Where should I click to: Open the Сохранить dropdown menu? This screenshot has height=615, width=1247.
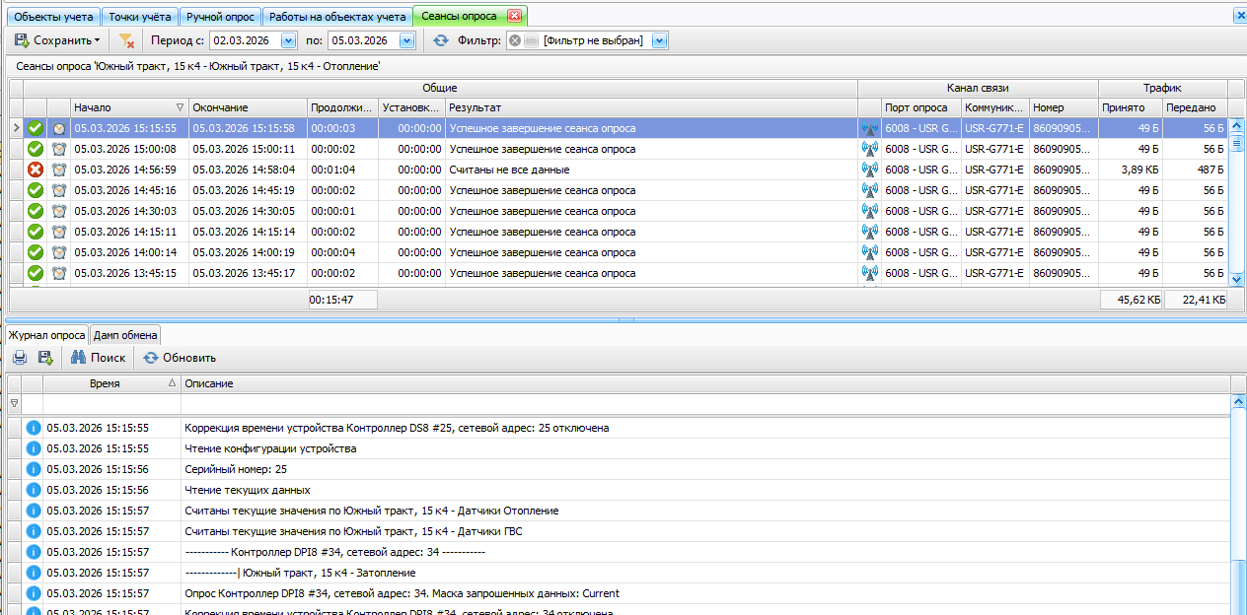57,40
